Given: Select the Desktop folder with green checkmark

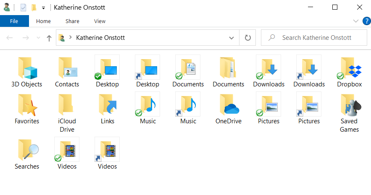Looking at the screenshot, I should pos(107,72).
